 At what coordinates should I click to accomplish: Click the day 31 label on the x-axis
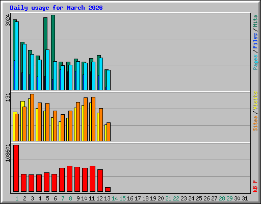click(x=245, y=198)
